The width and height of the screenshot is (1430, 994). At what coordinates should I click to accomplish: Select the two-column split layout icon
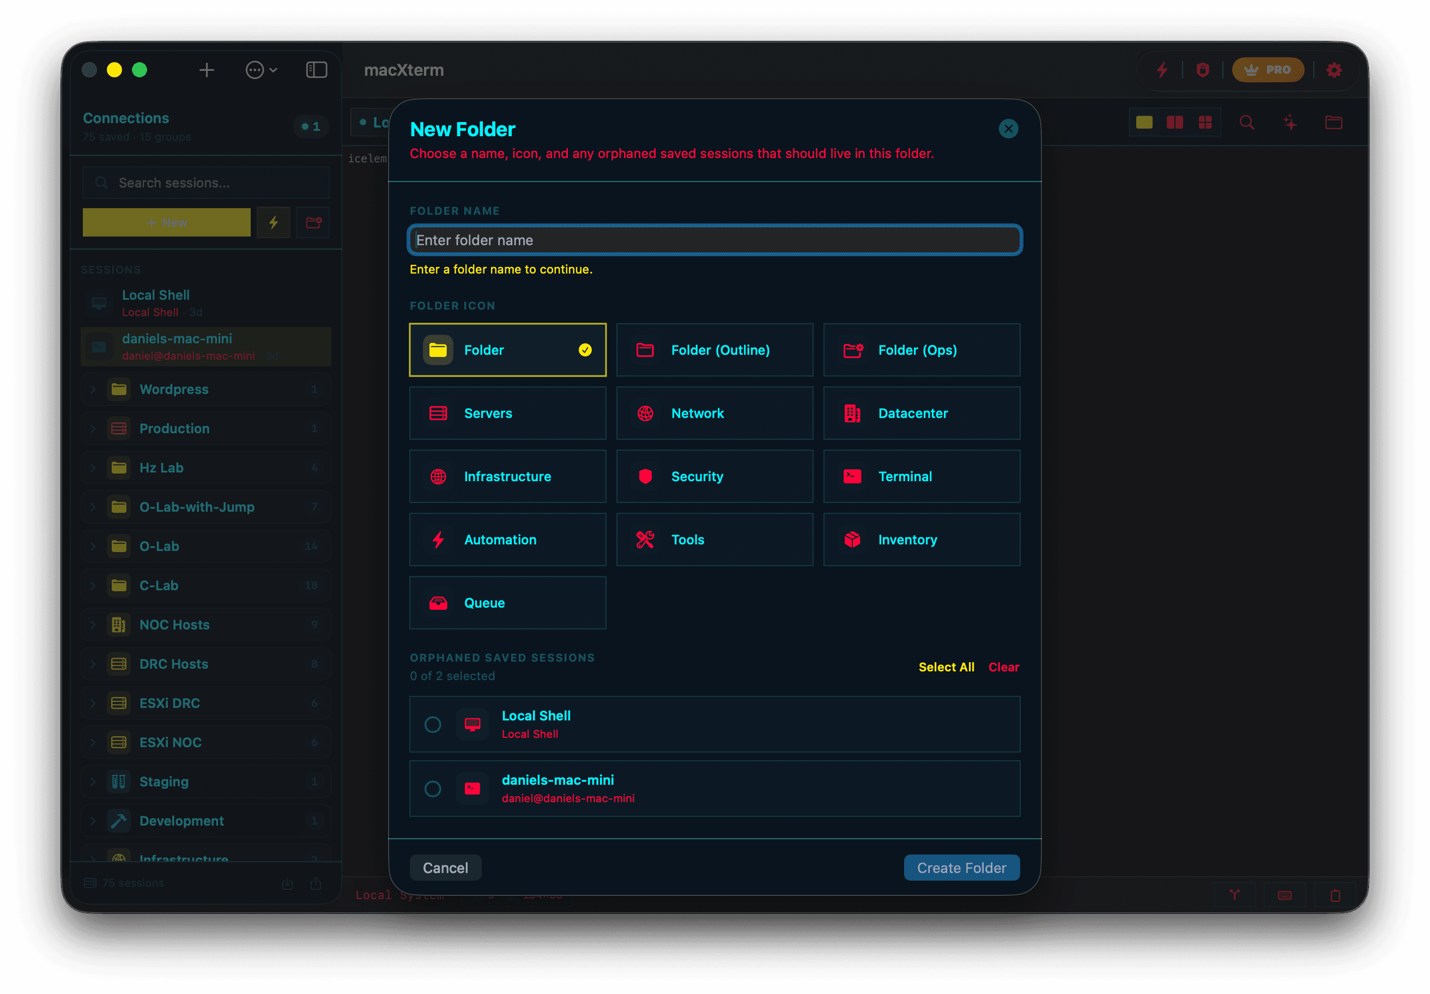pyautogui.click(x=1174, y=123)
